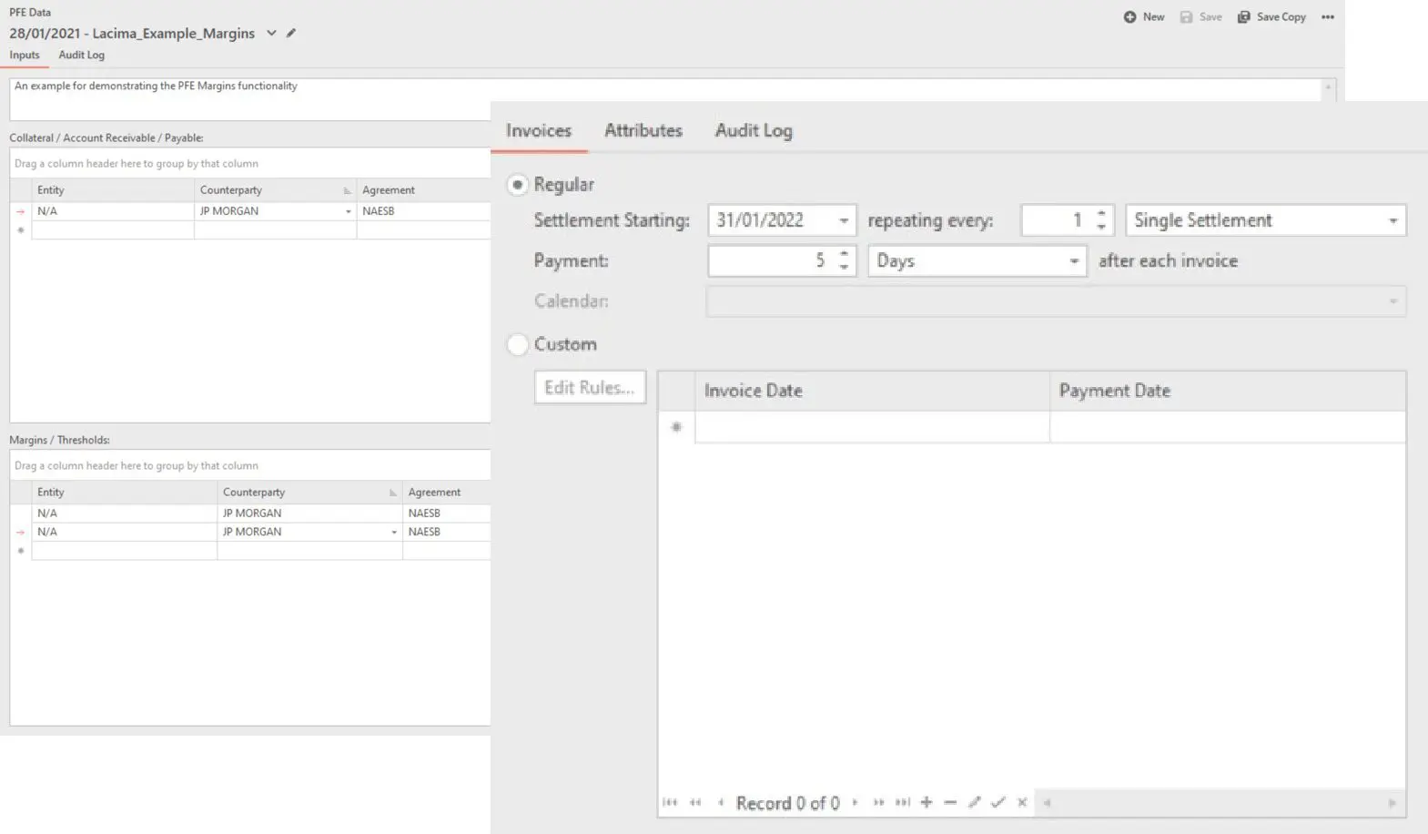
Task: Expand the PFE data name chevron
Action: tap(271, 33)
